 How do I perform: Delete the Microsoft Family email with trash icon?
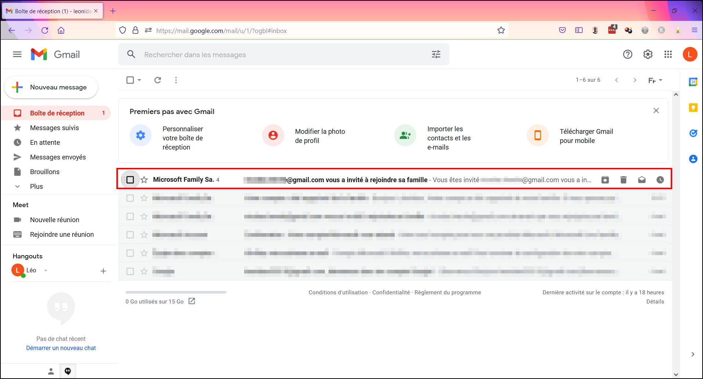623,180
